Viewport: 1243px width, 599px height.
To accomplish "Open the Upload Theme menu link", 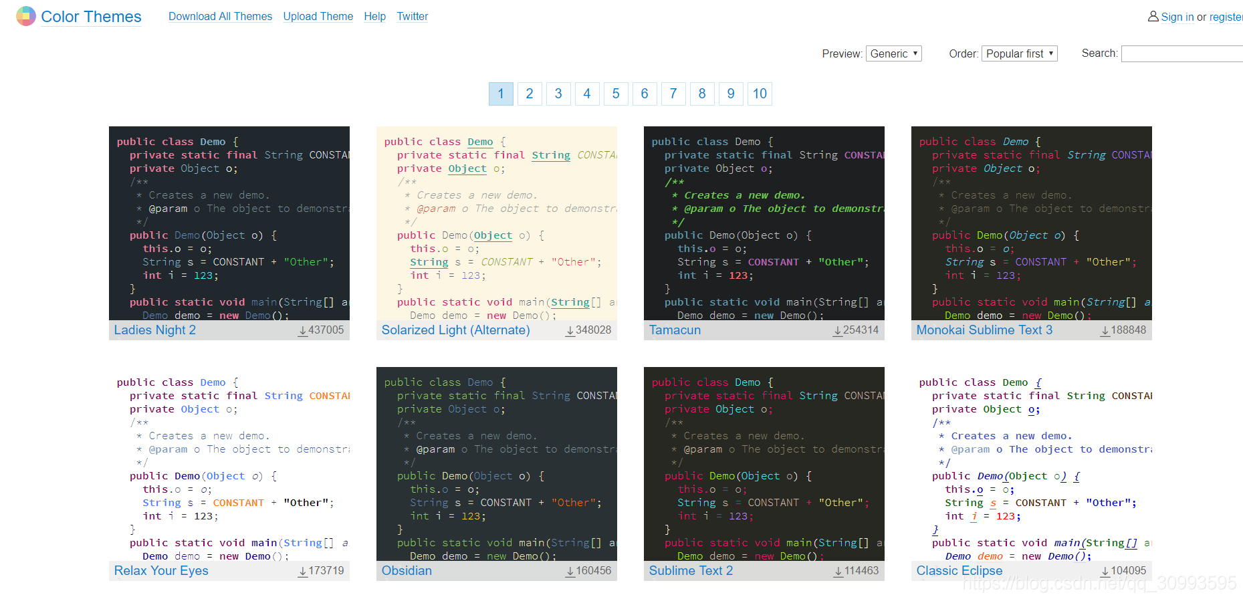I will coord(318,16).
